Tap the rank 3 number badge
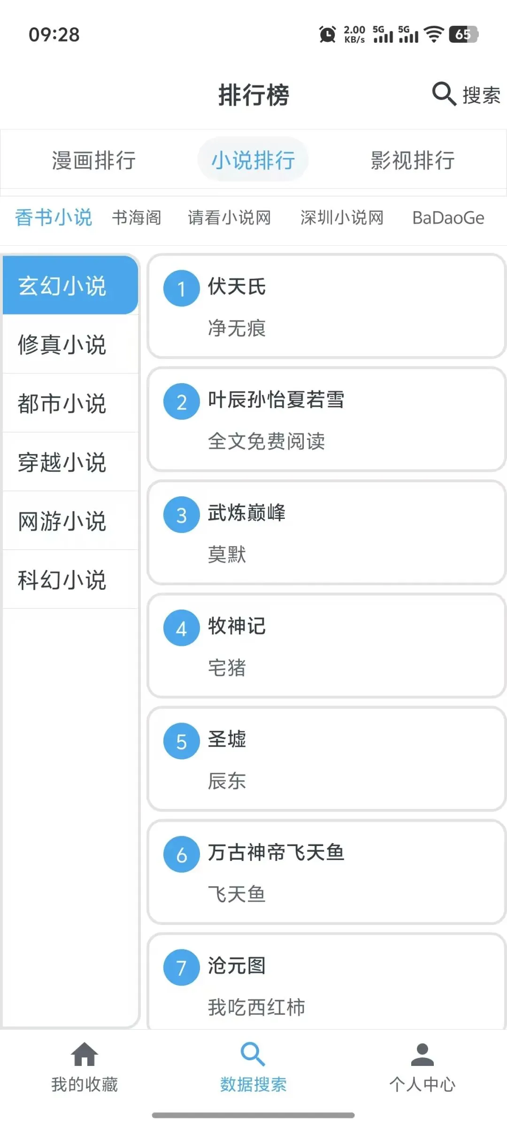This screenshot has height=1128, width=507. 182,515
